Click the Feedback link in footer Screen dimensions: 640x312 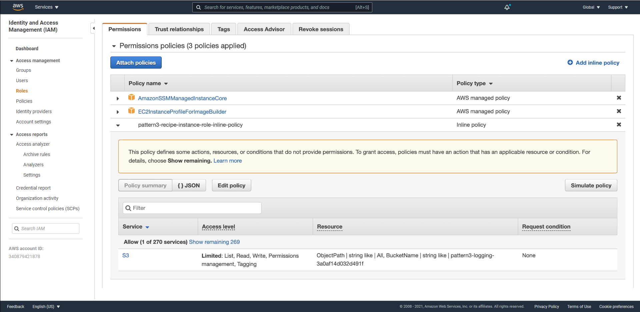pyautogui.click(x=16, y=307)
